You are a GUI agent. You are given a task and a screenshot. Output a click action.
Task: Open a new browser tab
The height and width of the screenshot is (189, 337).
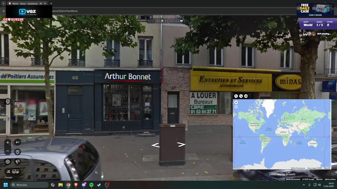click(x=51, y=3)
